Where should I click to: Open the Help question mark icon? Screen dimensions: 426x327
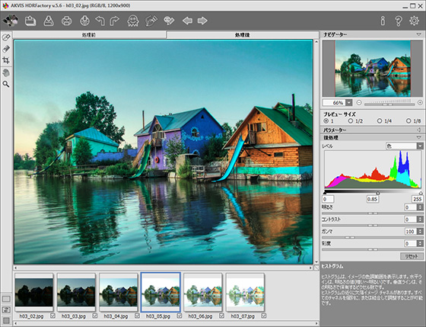click(399, 21)
